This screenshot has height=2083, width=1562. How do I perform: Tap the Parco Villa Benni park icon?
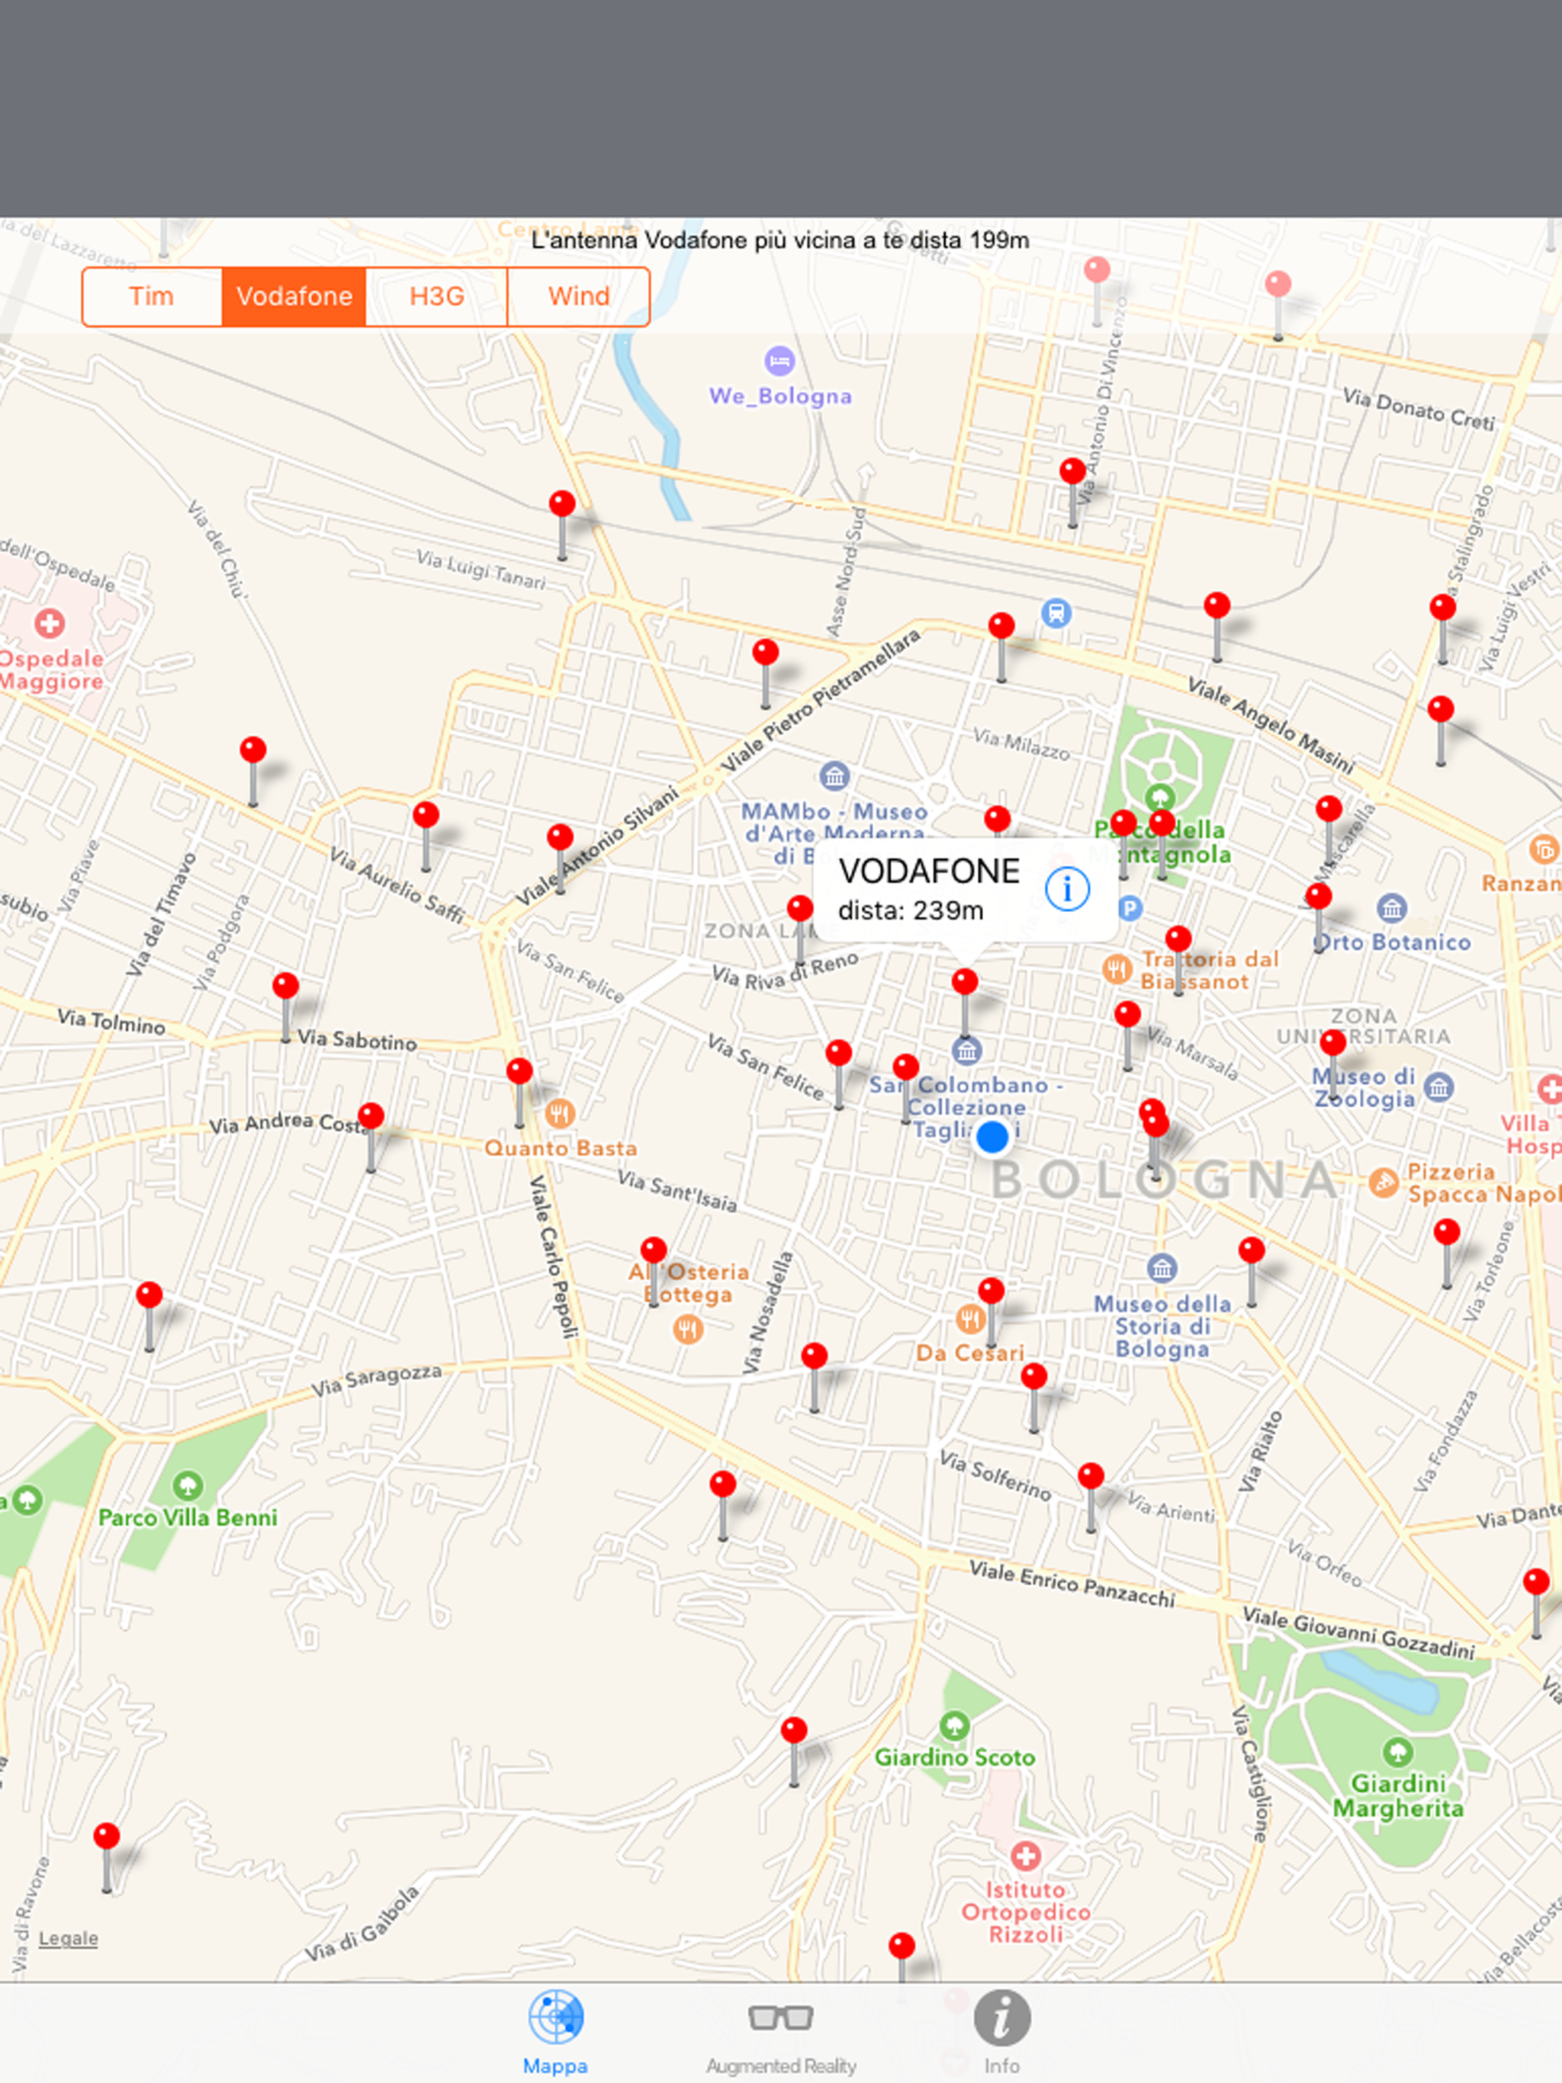click(x=188, y=1486)
